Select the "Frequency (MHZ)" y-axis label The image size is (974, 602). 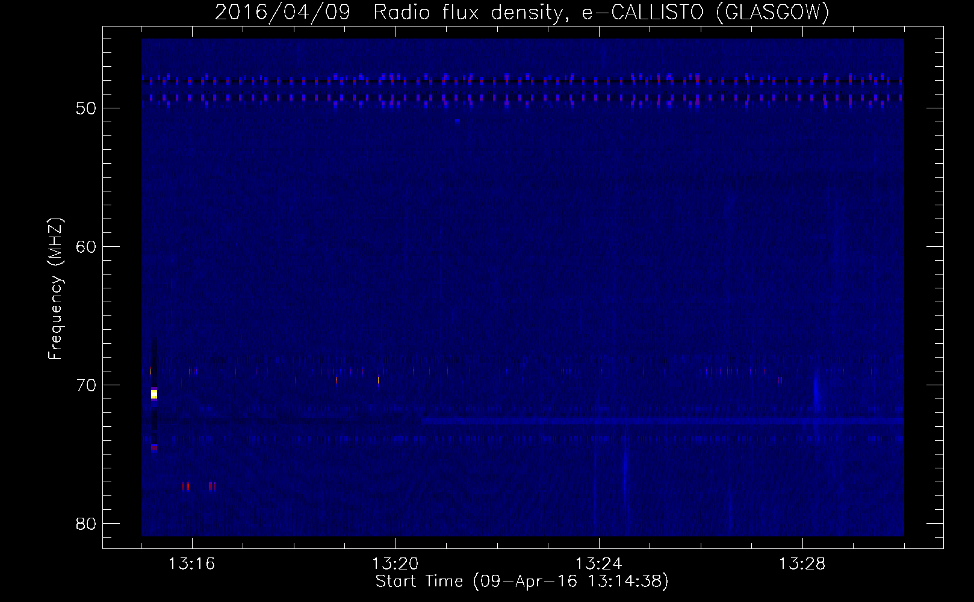pos(55,289)
